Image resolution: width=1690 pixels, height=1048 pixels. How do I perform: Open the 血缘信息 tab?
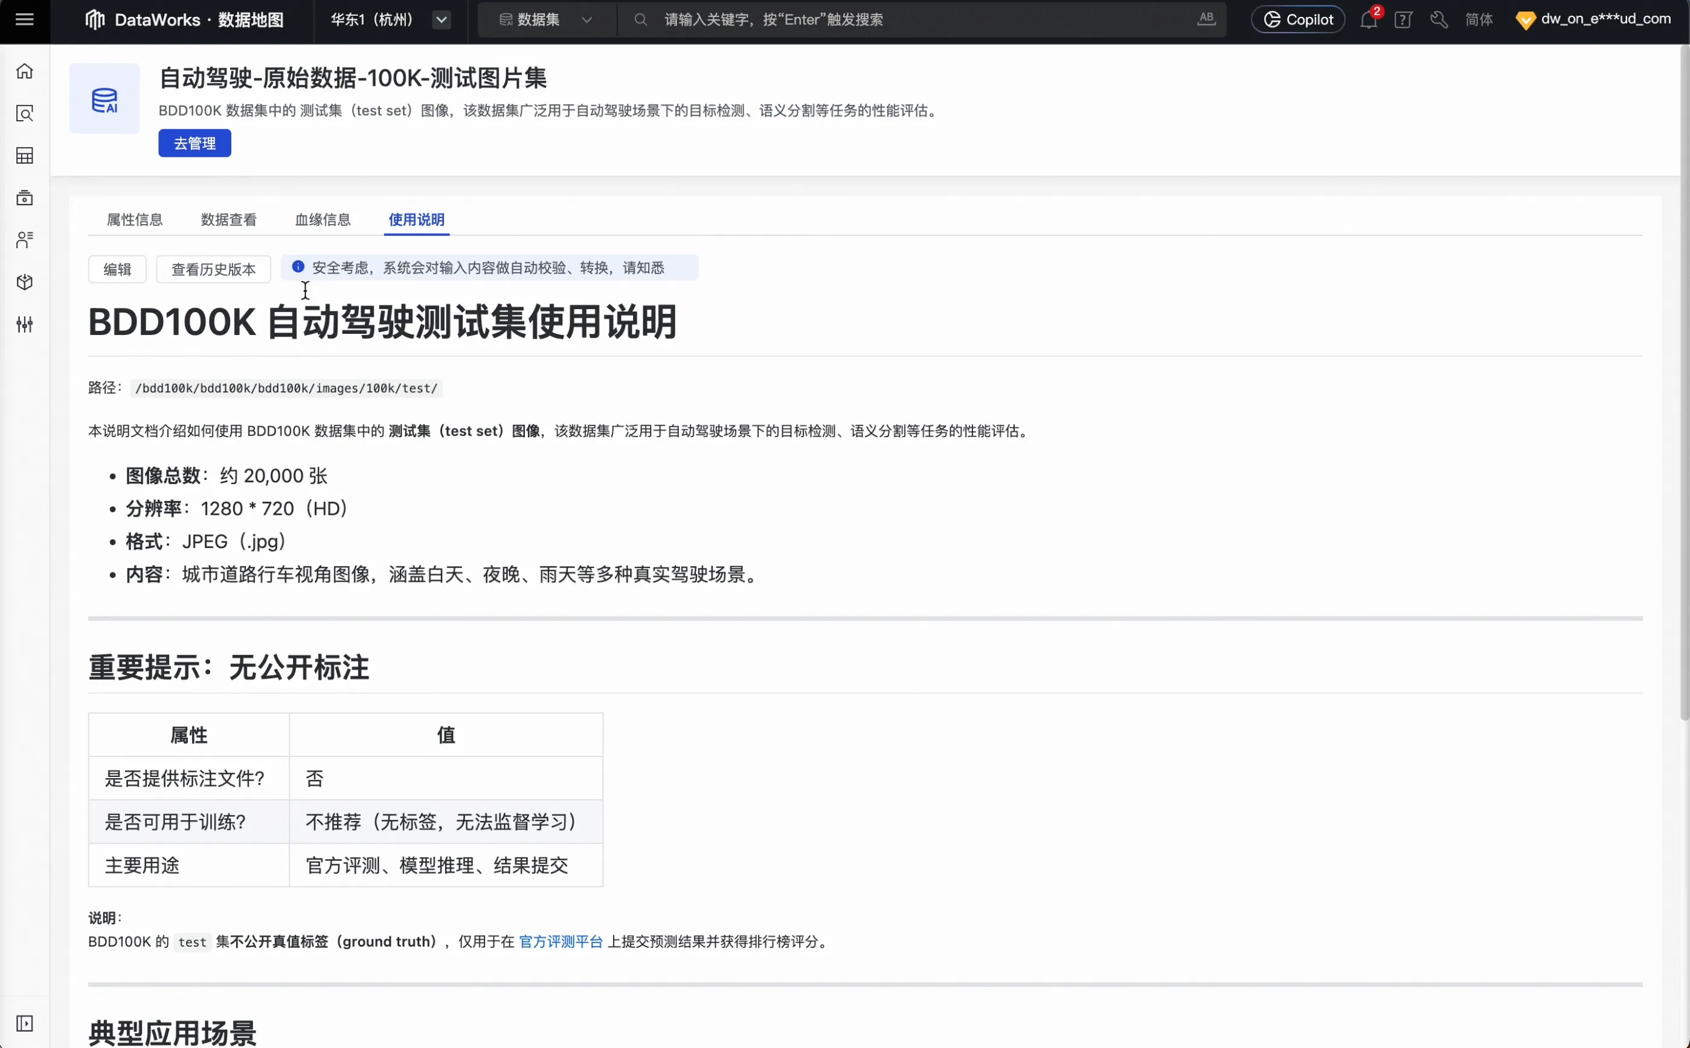[x=323, y=219]
